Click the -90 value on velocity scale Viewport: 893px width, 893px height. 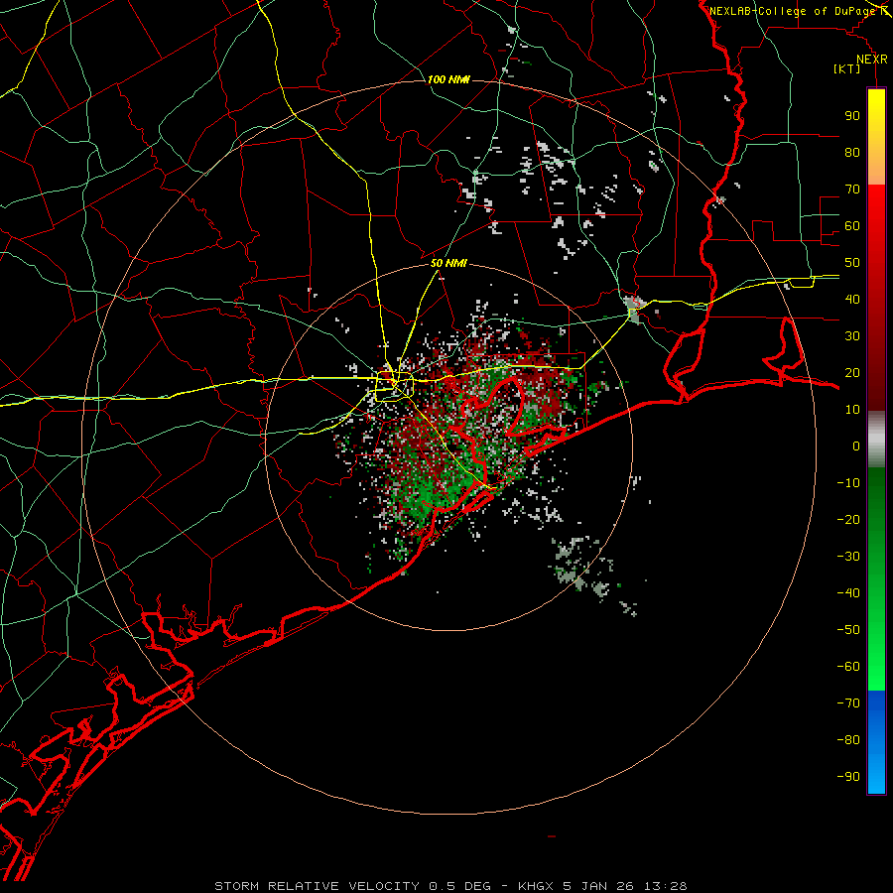point(848,777)
